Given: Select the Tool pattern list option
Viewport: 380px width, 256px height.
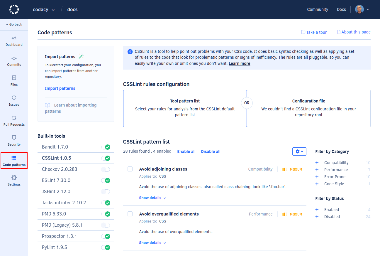Looking at the screenshot, I should (185, 108).
